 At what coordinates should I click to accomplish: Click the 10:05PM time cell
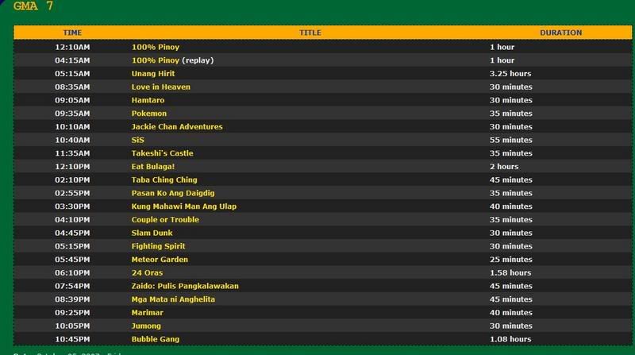pyautogui.click(x=72, y=326)
